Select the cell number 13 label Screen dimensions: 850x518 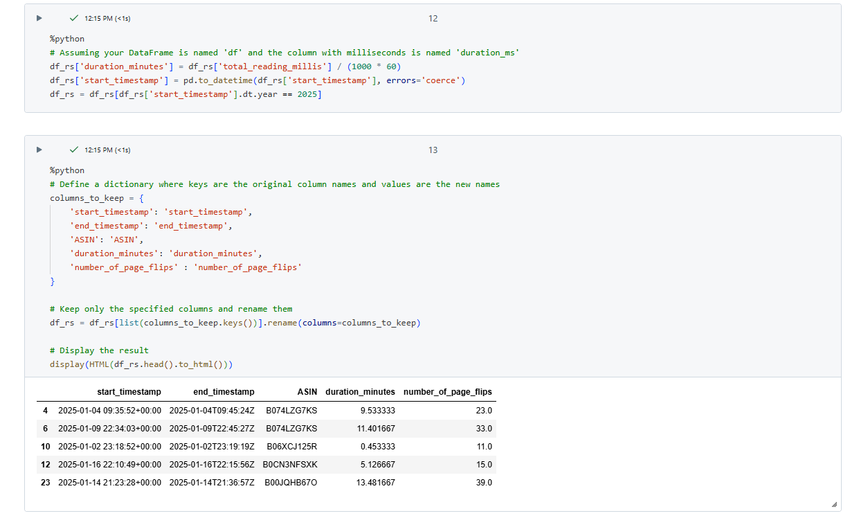click(433, 150)
